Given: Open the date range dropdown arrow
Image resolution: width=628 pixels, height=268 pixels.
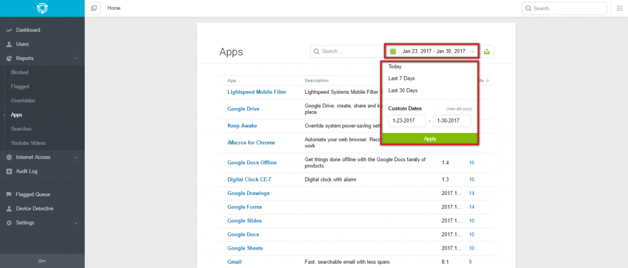Looking at the screenshot, I should 473,52.
